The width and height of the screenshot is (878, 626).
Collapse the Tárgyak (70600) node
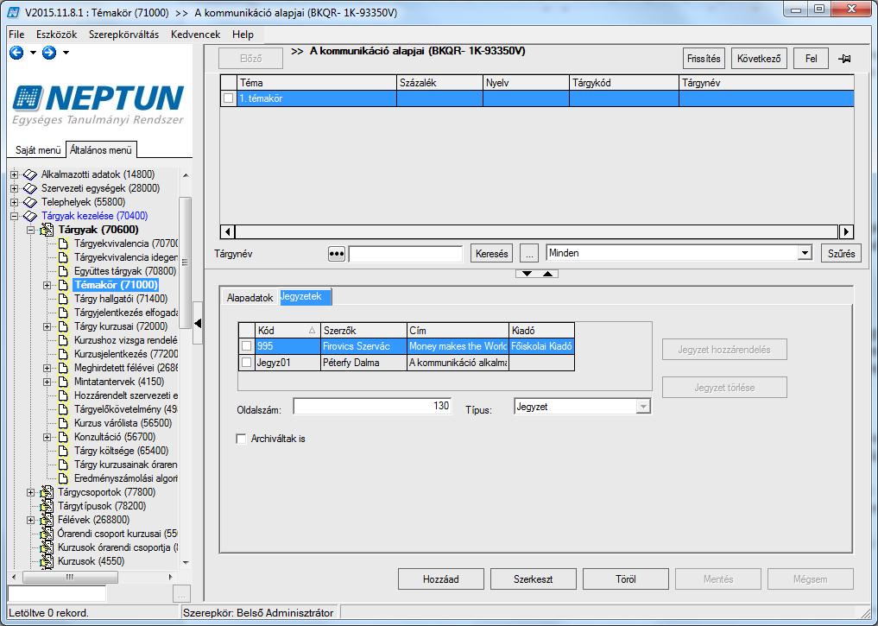pyautogui.click(x=31, y=231)
